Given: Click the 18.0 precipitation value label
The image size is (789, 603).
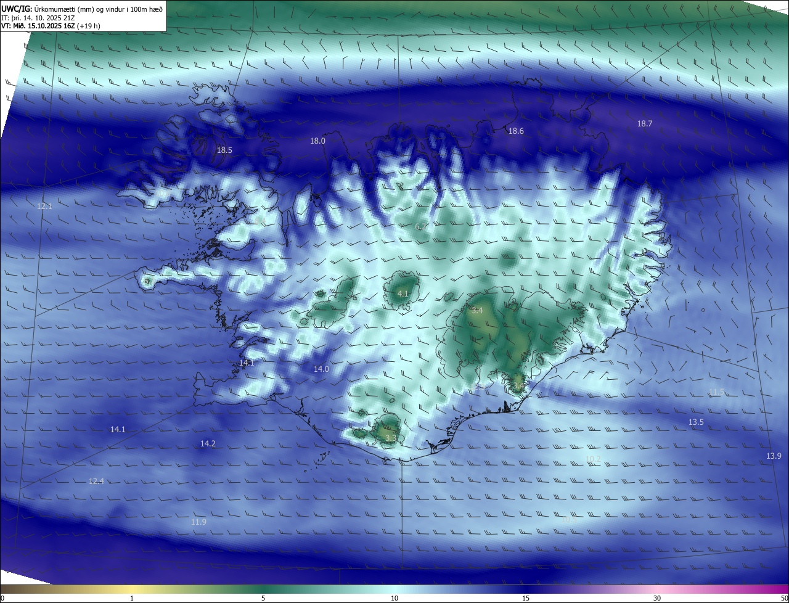Looking at the screenshot, I should (x=317, y=141).
